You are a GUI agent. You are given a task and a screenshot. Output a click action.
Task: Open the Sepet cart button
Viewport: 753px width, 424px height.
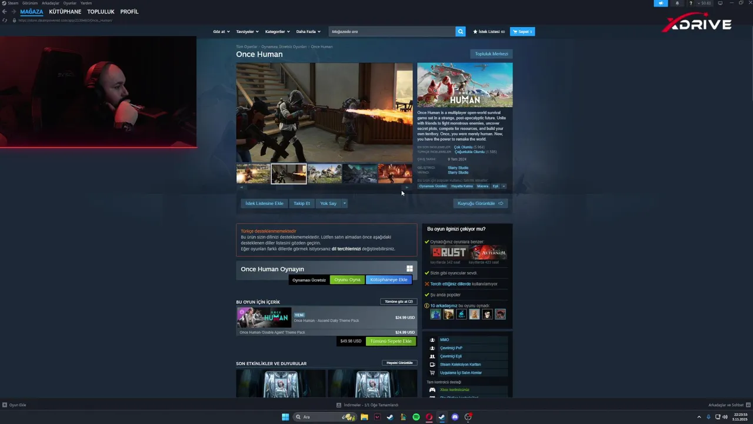click(x=522, y=31)
